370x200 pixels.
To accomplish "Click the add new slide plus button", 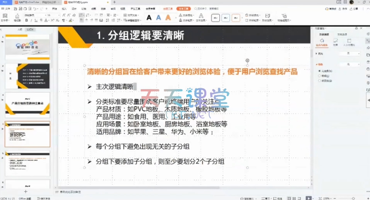I will [26, 191].
